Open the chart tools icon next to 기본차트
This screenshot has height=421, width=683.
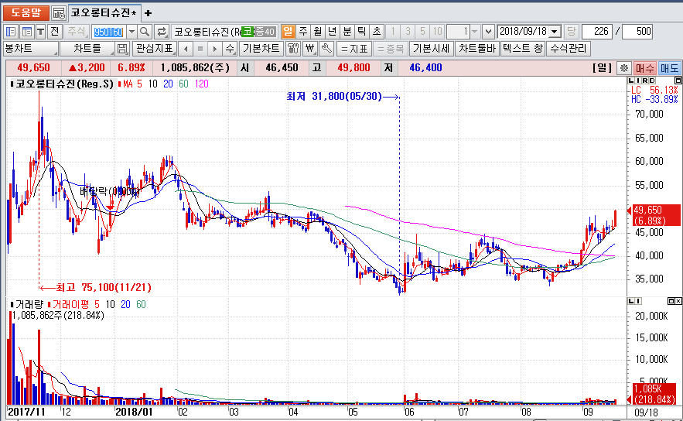coord(293,49)
